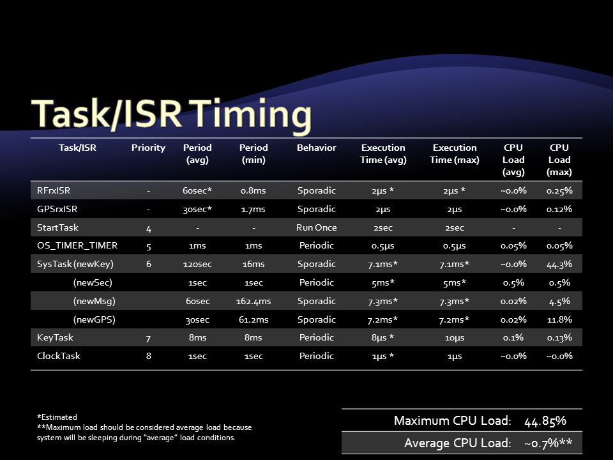
Task: Click the '5ms*' average execution time
Action: point(382,283)
